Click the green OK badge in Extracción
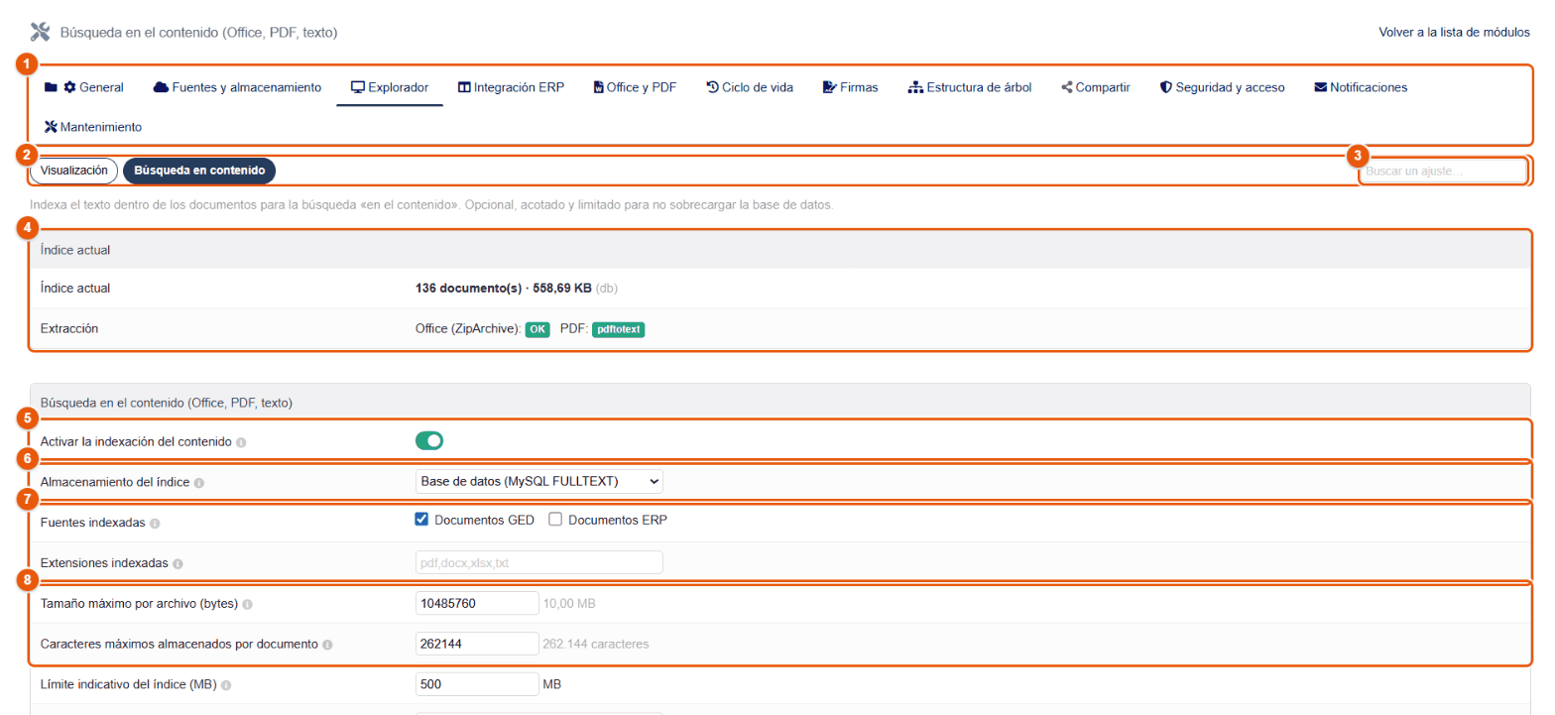 coord(538,329)
